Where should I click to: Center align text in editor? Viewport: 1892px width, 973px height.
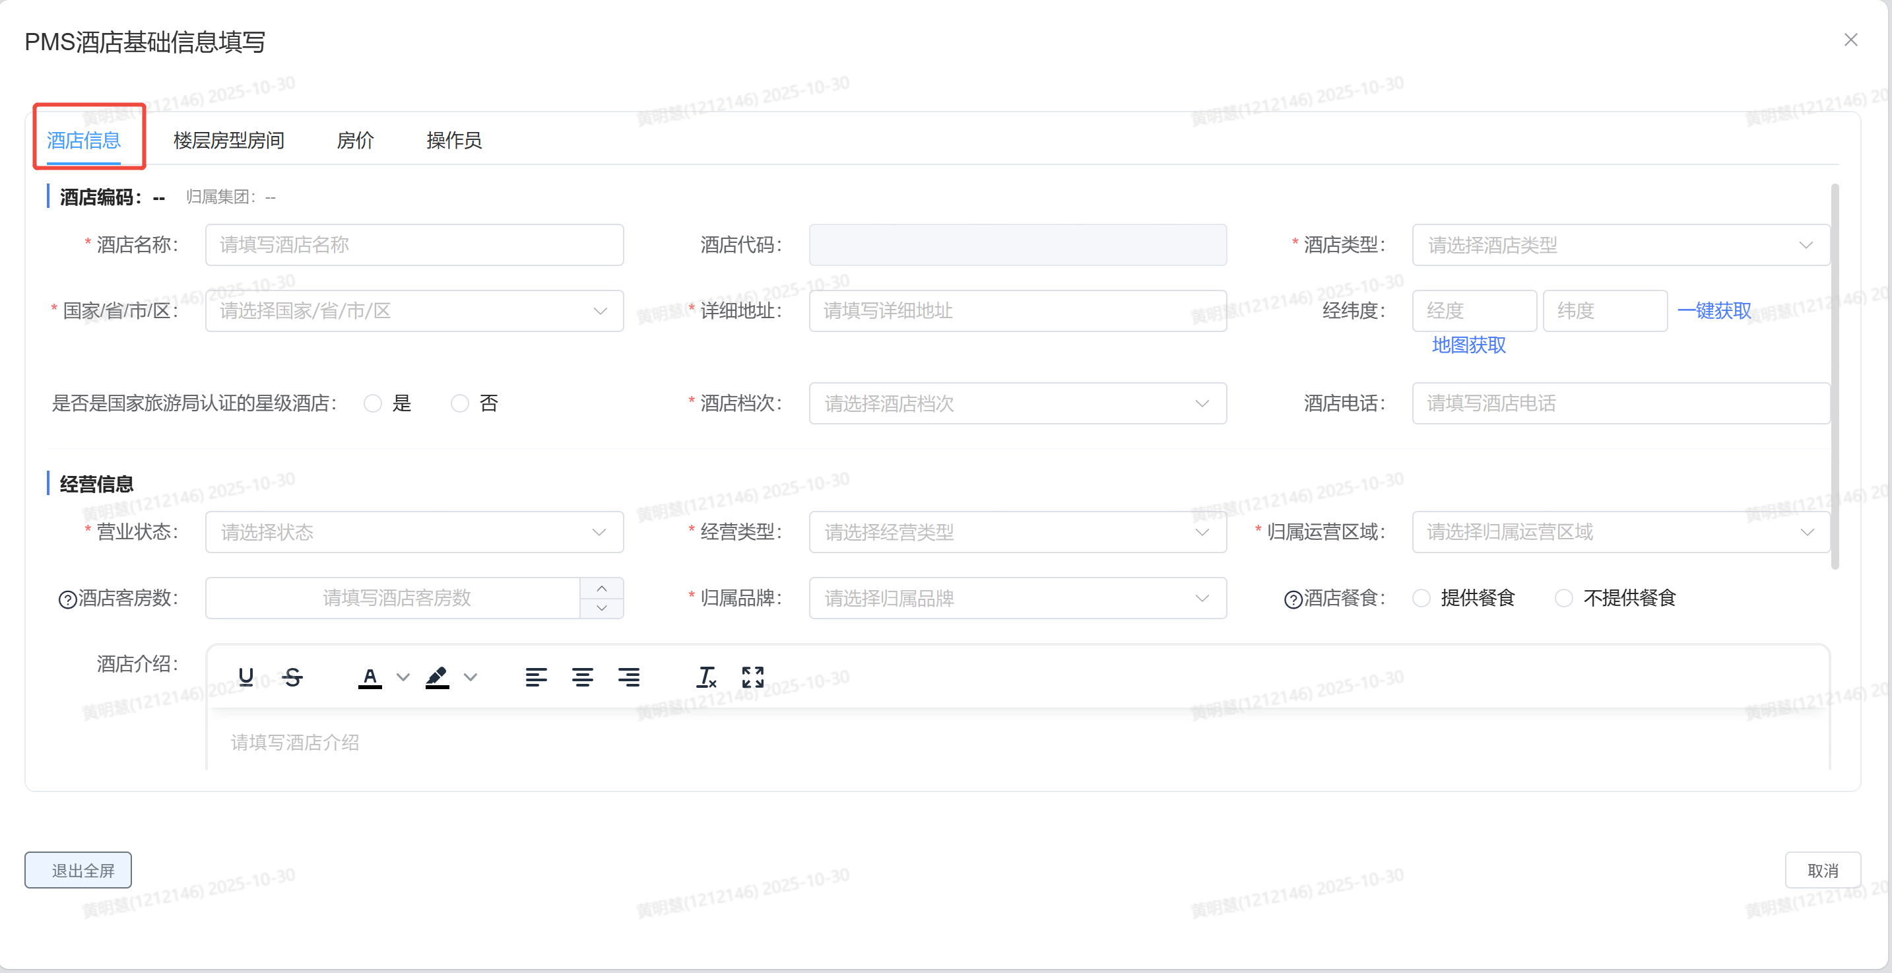(583, 677)
